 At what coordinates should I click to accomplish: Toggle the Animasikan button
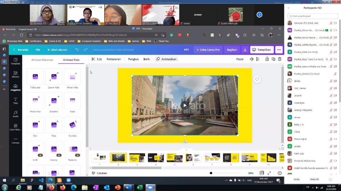[x=166, y=59]
